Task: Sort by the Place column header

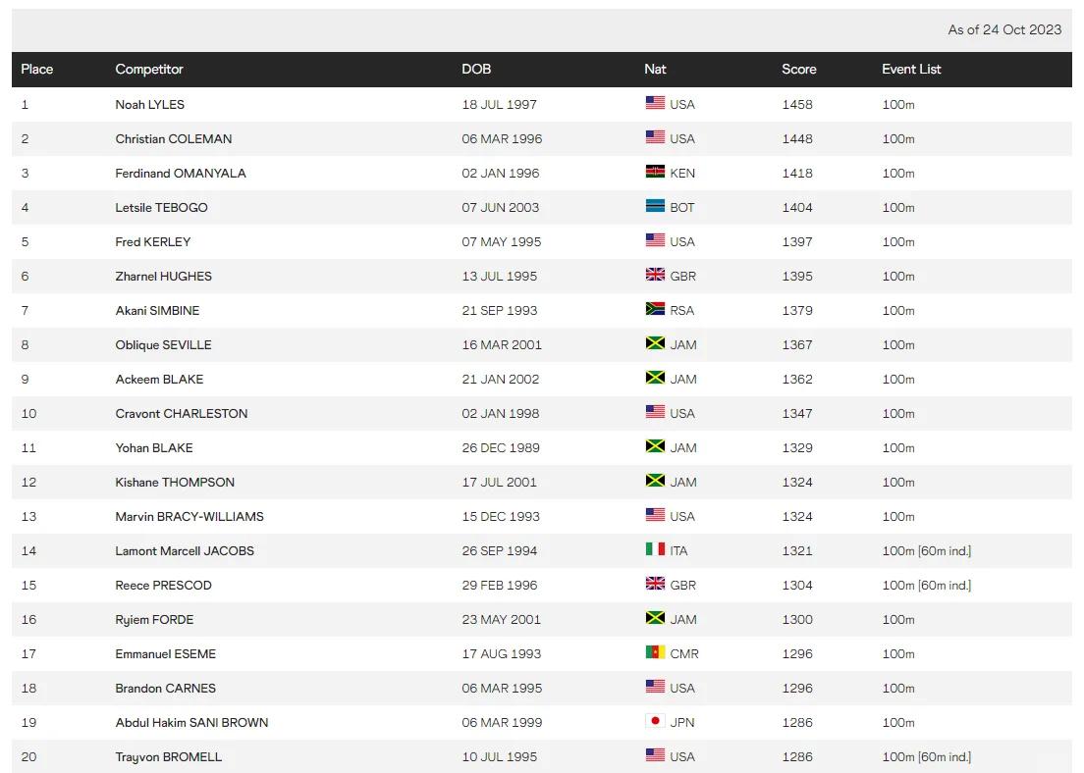Action: click(37, 69)
